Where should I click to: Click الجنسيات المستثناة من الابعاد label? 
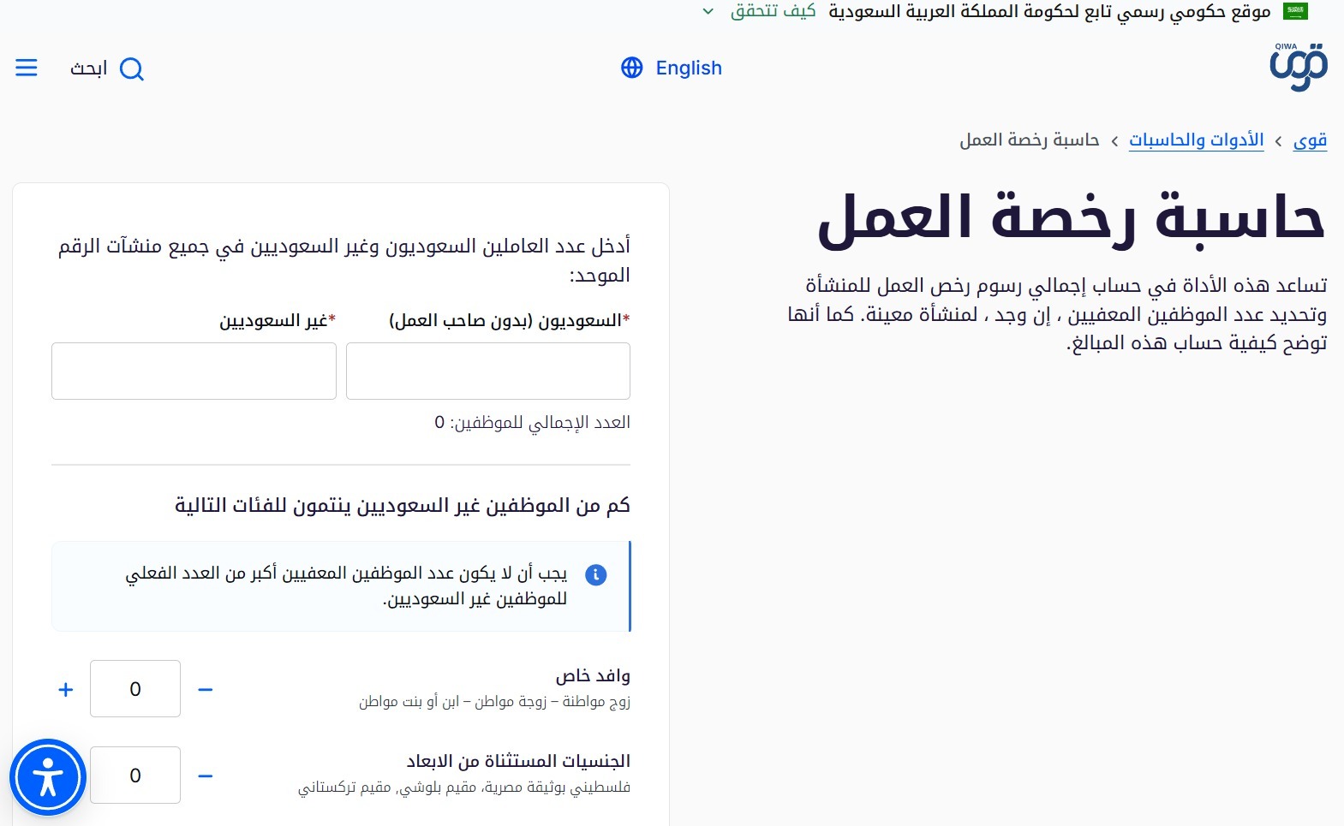tap(518, 760)
